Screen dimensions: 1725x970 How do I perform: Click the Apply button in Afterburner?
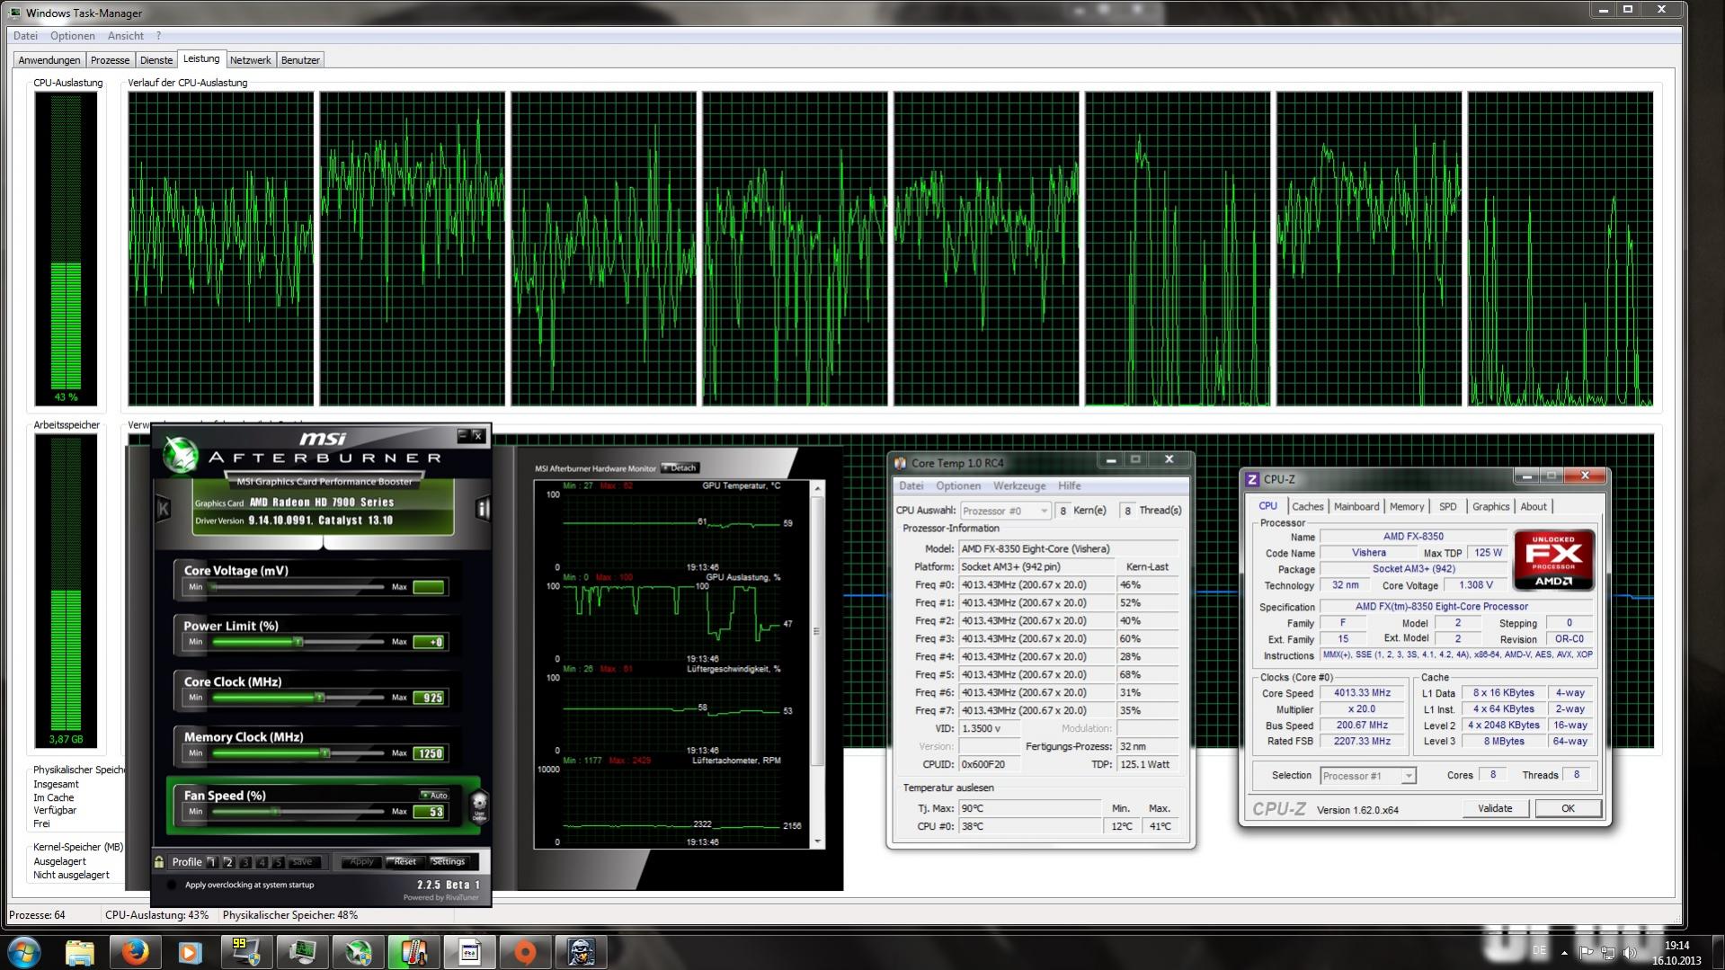361,862
